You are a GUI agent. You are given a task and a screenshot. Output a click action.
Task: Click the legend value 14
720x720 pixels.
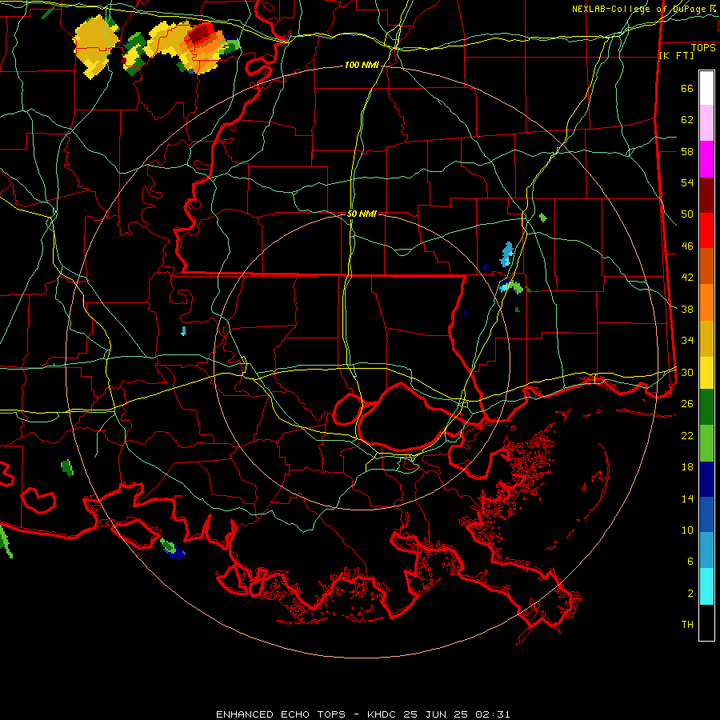(x=687, y=498)
